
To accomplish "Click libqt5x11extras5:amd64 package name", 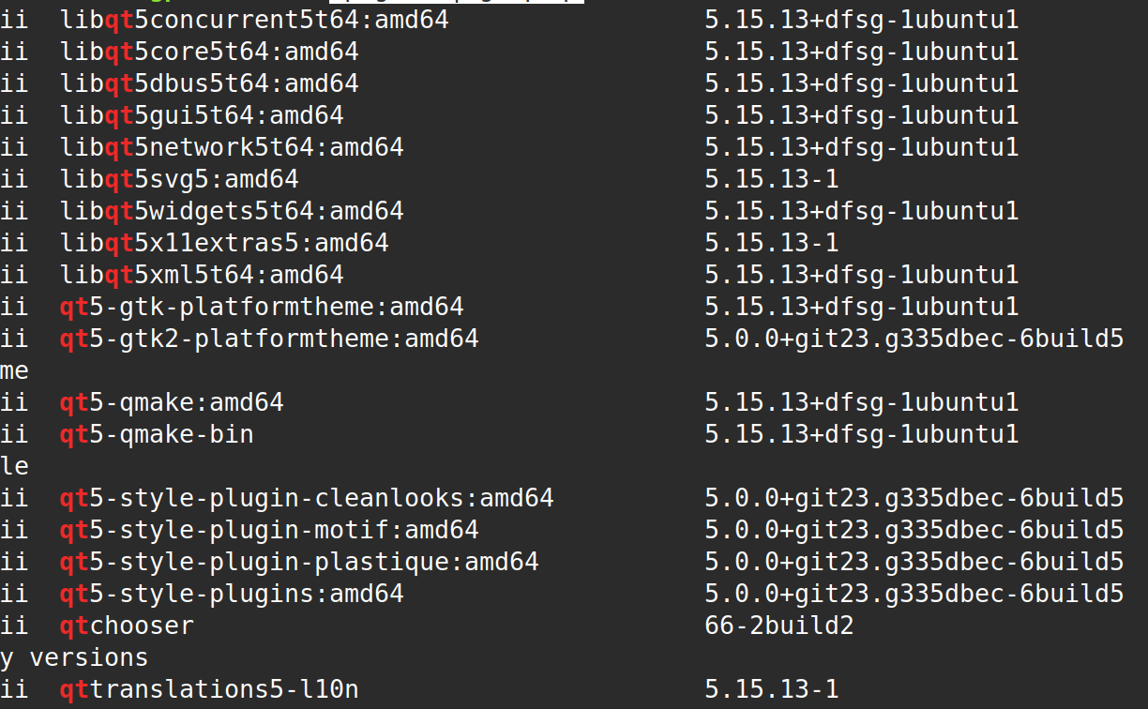I will (x=224, y=243).
